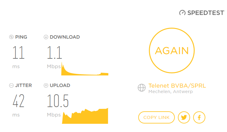Share result on Facebook
This screenshot has width=227, height=132.
coord(199,117)
